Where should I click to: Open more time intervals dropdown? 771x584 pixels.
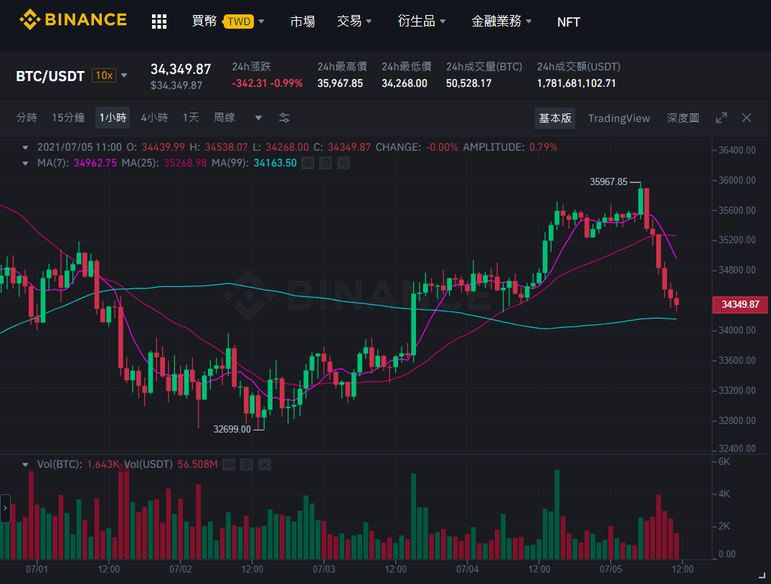pyautogui.click(x=258, y=118)
